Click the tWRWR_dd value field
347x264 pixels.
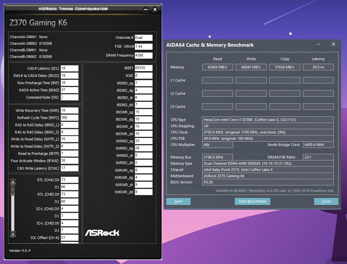click(144, 192)
